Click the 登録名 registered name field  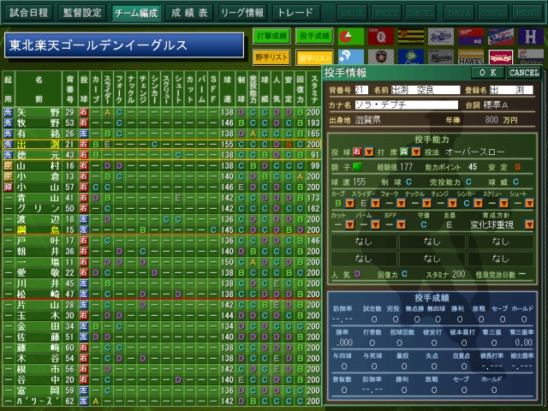[511, 90]
